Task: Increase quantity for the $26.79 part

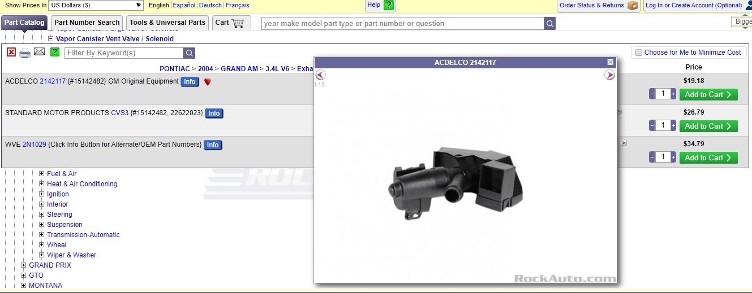Action: [673, 126]
